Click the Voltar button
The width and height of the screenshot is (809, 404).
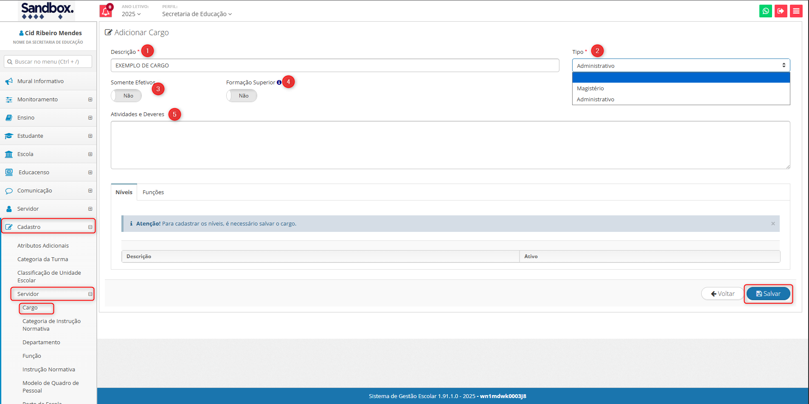(x=722, y=294)
